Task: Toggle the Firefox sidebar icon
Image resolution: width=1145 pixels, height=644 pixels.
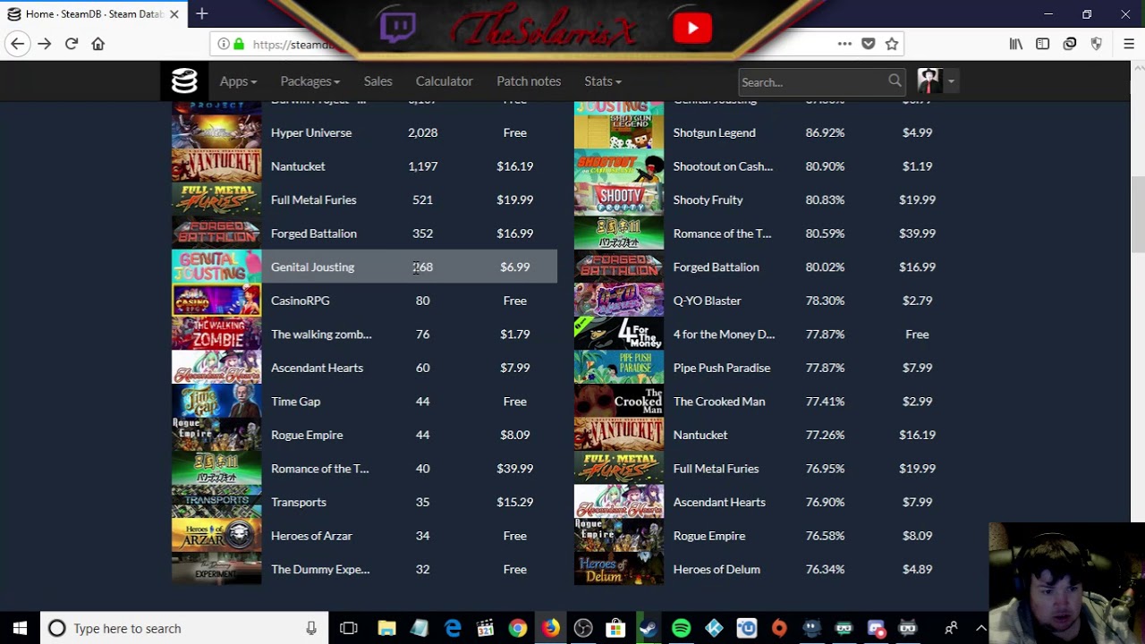Action: point(1043,44)
